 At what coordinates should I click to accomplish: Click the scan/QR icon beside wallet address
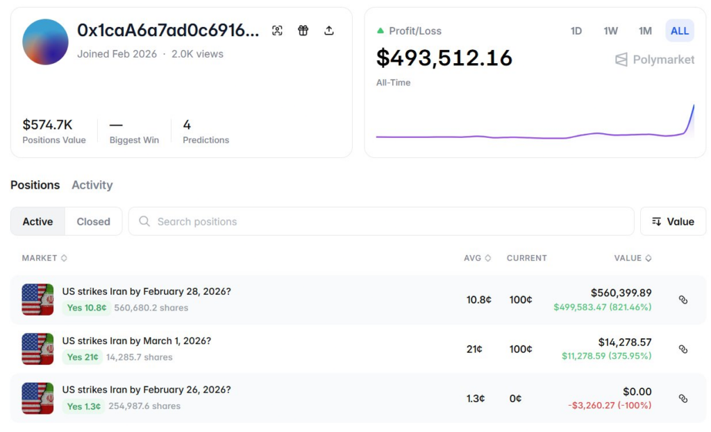point(277,31)
